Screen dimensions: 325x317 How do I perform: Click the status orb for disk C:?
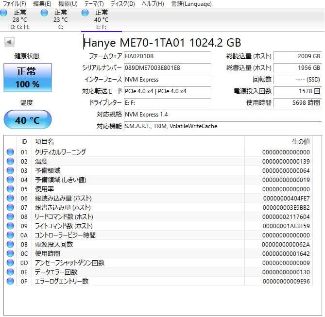tap(44, 13)
